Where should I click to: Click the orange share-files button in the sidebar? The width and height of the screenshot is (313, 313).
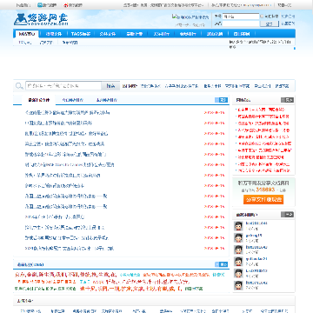click(x=263, y=199)
